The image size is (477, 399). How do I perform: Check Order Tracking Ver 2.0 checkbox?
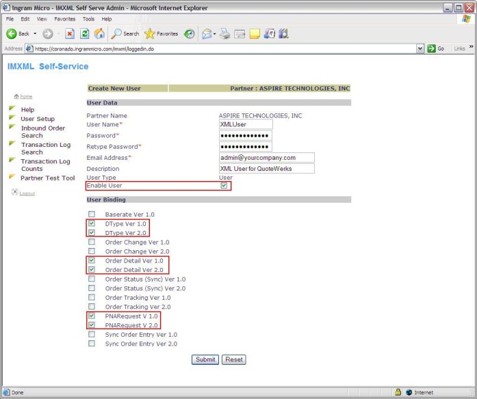coord(92,306)
